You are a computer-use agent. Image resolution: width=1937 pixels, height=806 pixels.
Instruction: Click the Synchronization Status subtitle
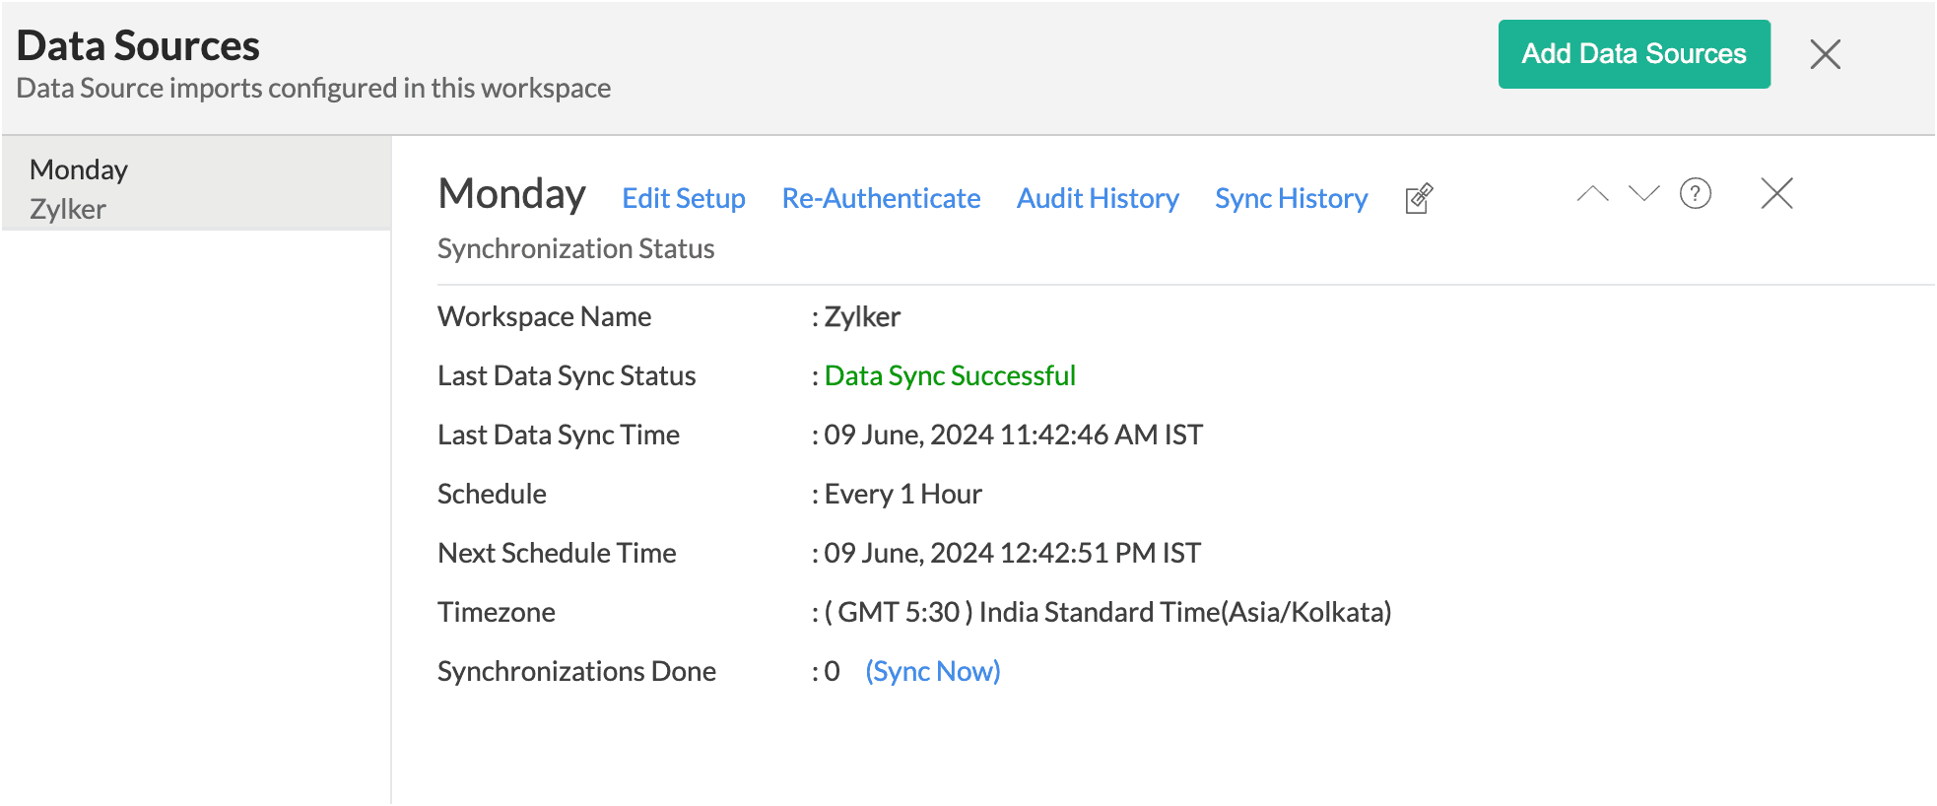pyautogui.click(x=575, y=248)
